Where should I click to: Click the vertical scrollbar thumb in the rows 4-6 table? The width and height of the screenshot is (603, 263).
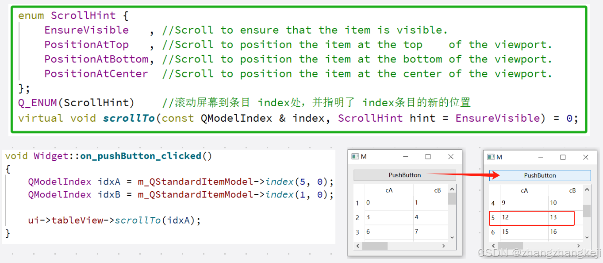click(x=587, y=211)
